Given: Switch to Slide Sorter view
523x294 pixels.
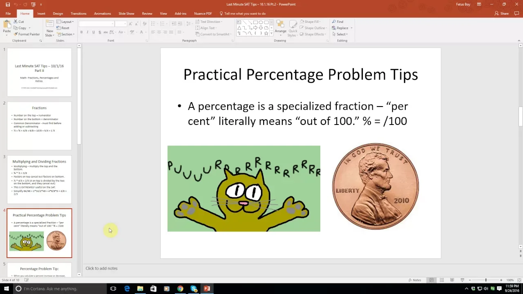Looking at the screenshot, I should [442, 280].
